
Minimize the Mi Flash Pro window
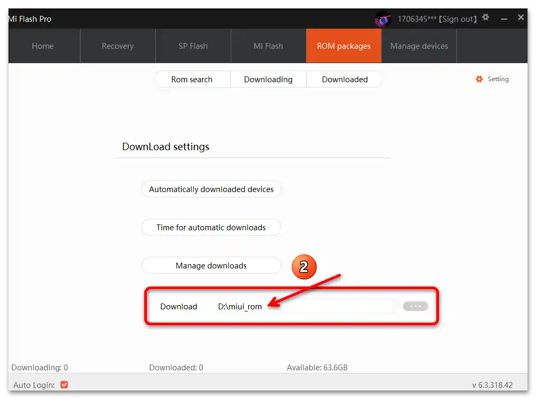(x=504, y=19)
